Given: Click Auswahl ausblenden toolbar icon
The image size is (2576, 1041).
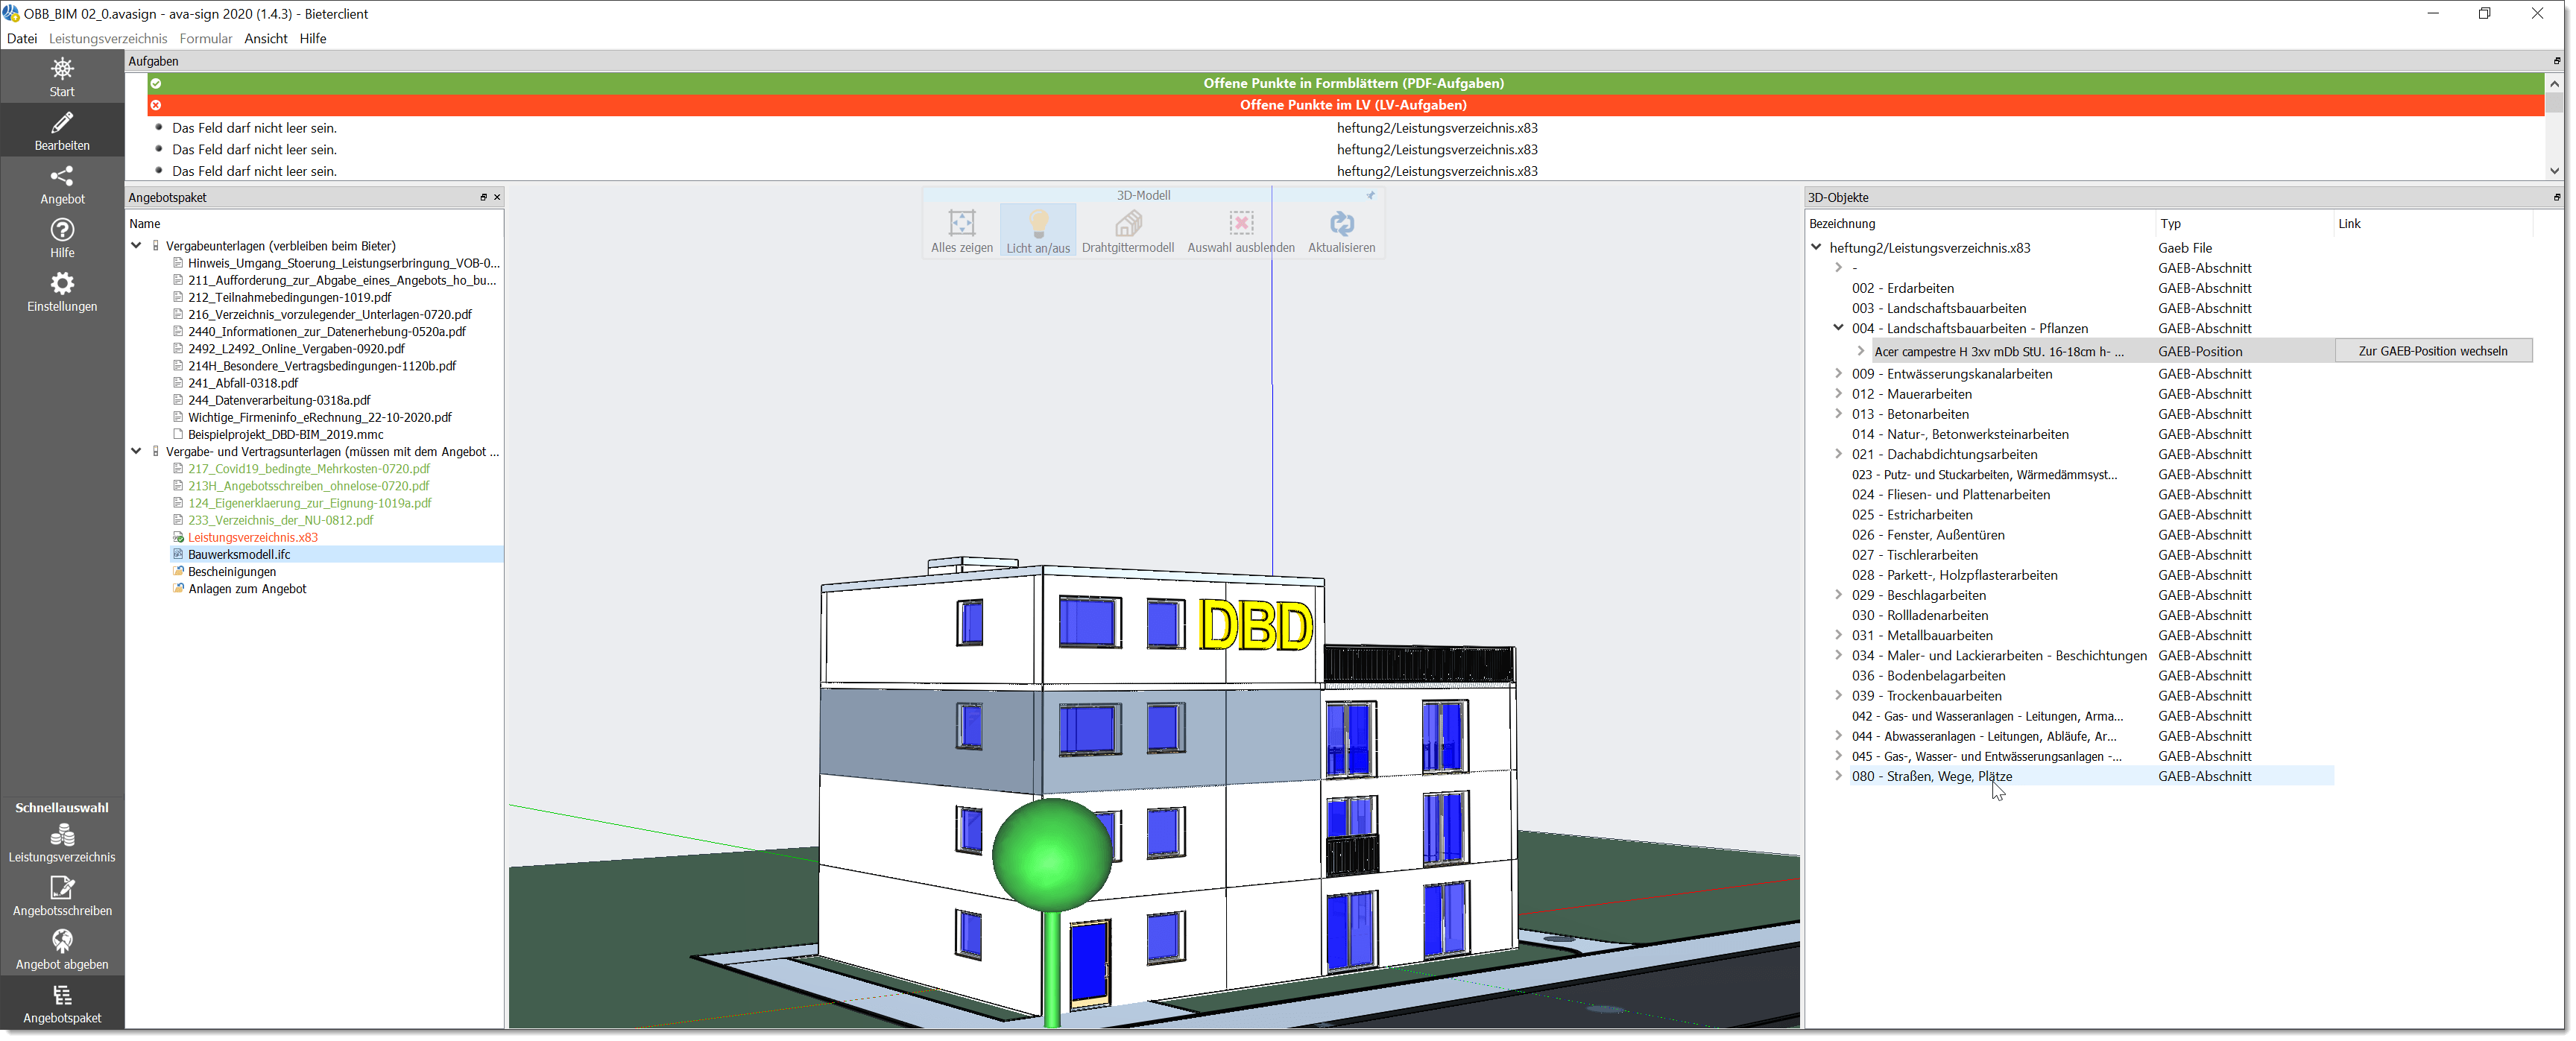Looking at the screenshot, I should tap(1240, 231).
